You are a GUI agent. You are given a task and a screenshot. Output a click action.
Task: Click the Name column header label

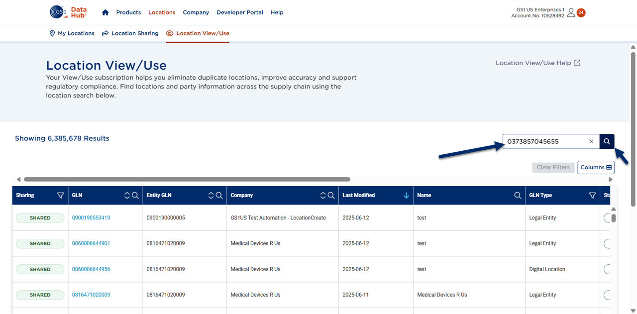424,196
